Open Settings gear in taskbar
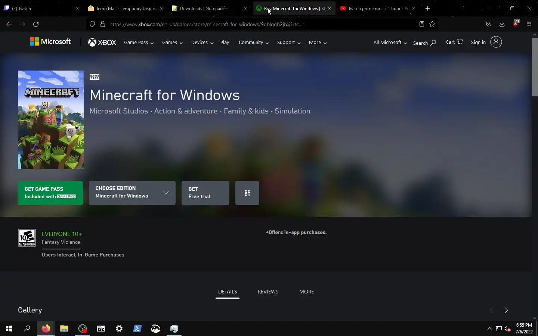 (119, 329)
